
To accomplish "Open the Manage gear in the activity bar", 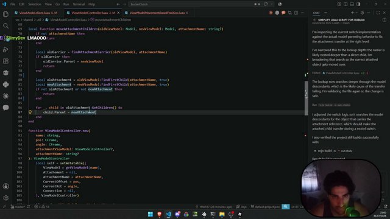I will click(5, 198).
